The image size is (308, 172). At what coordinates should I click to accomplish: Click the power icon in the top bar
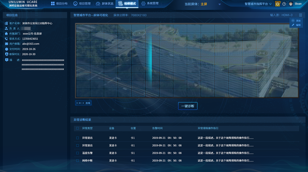click(277, 4)
